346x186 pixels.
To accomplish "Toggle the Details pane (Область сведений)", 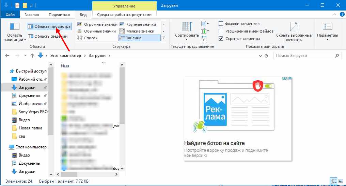I will pyautogui.click(x=48, y=36).
